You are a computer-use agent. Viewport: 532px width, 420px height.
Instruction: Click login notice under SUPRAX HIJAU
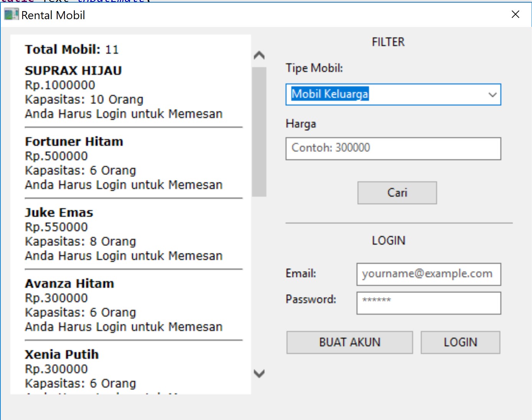click(124, 114)
